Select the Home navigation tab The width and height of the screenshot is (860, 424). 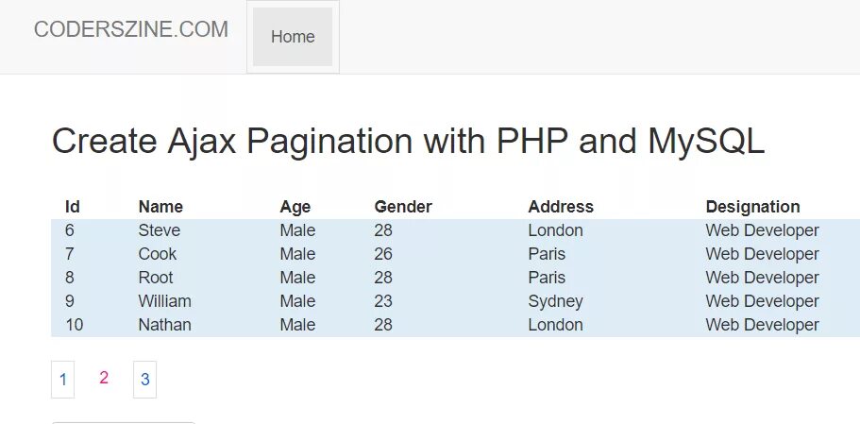coord(293,37)
